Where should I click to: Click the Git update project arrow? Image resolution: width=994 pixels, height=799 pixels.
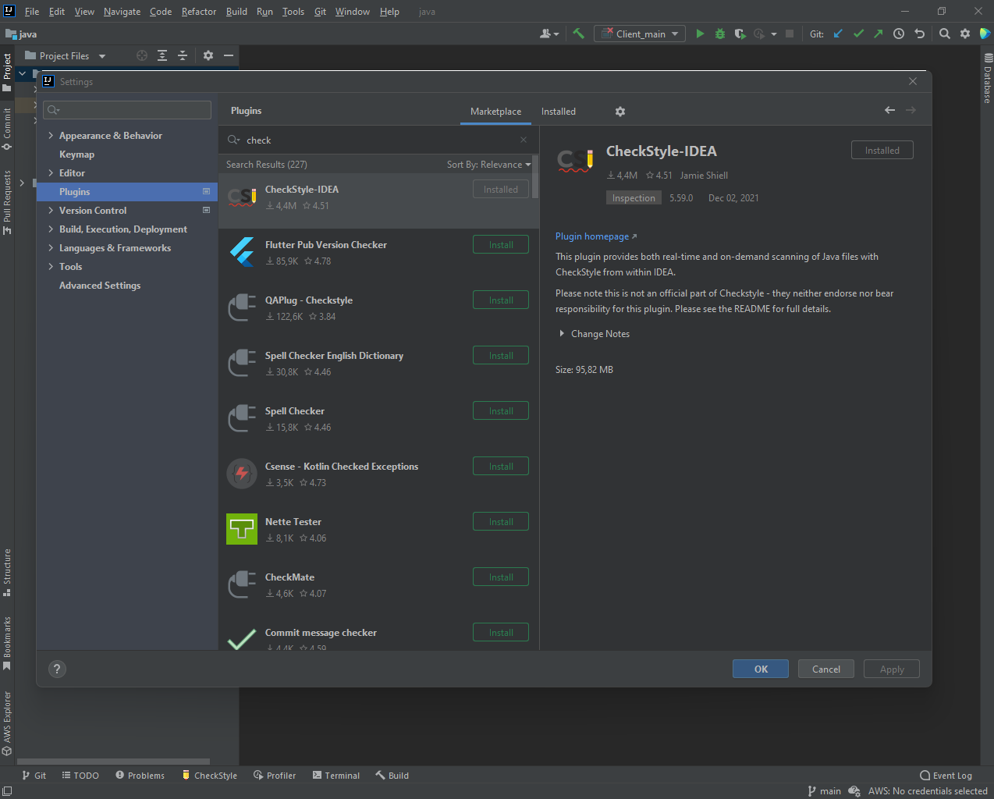(839, 34)
